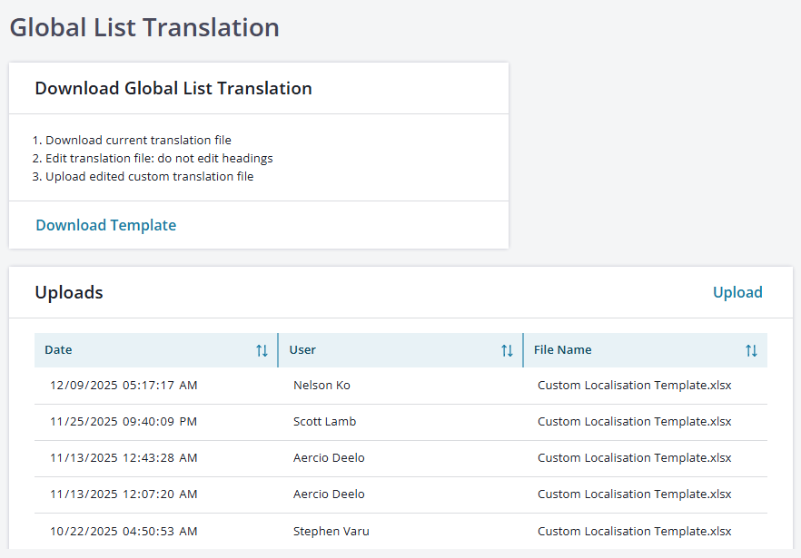The image size is (801, 558).
Task: Open the Upload link in Uploads panel
Action: tap(737, 292)
